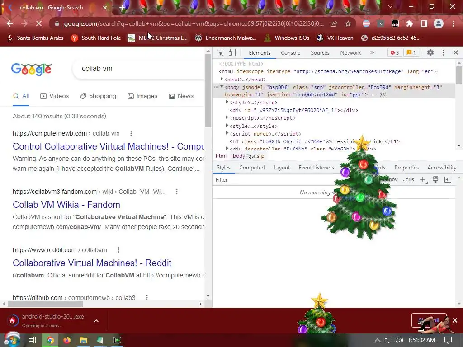Open Control Collaborative Virtual Machines result
The height and width of the screenshot is (347, 463).
click(109, 146)
